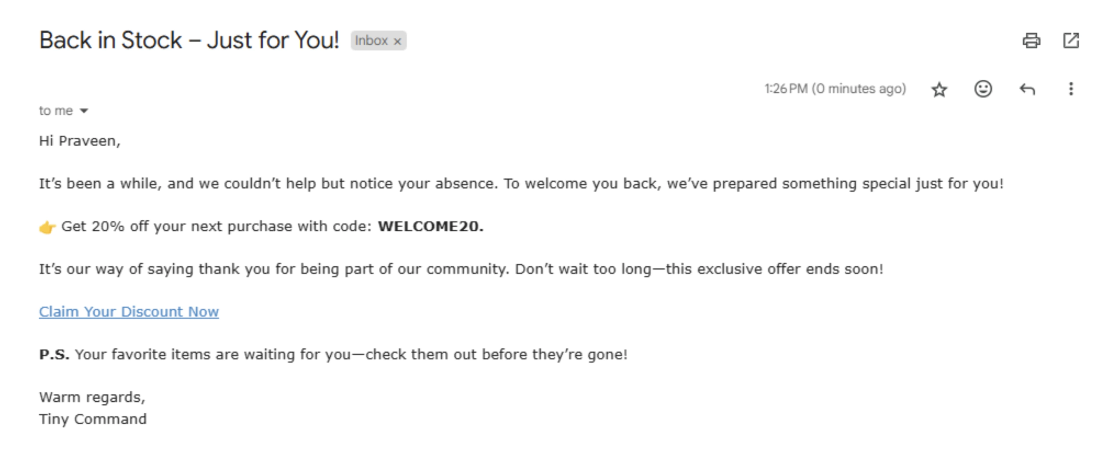React with a smiley emoji
Viewport: 1112px width, 457px height.
click(x=983, y=89)
